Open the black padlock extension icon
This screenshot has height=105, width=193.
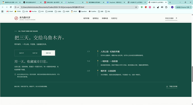(x=158, y=7)
